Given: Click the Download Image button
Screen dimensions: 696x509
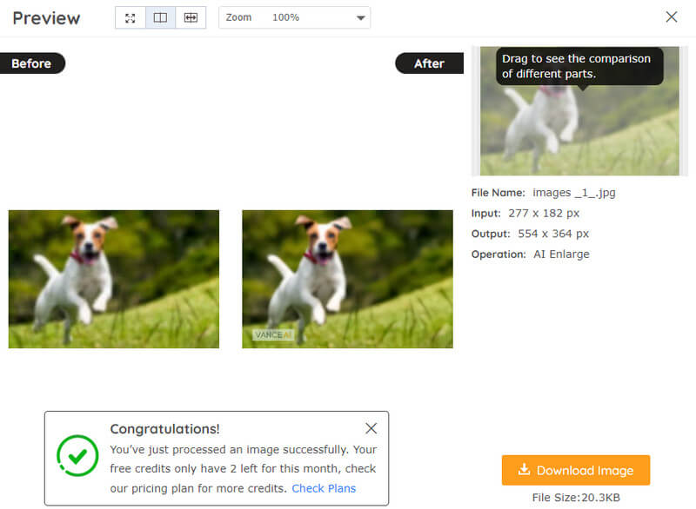Looking at the screenshot, I should tap(576, 470).
